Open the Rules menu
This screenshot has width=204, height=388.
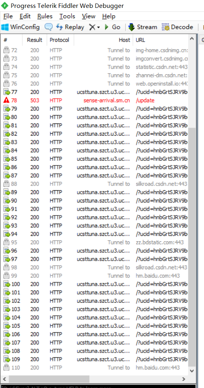[x=45, y=17]
